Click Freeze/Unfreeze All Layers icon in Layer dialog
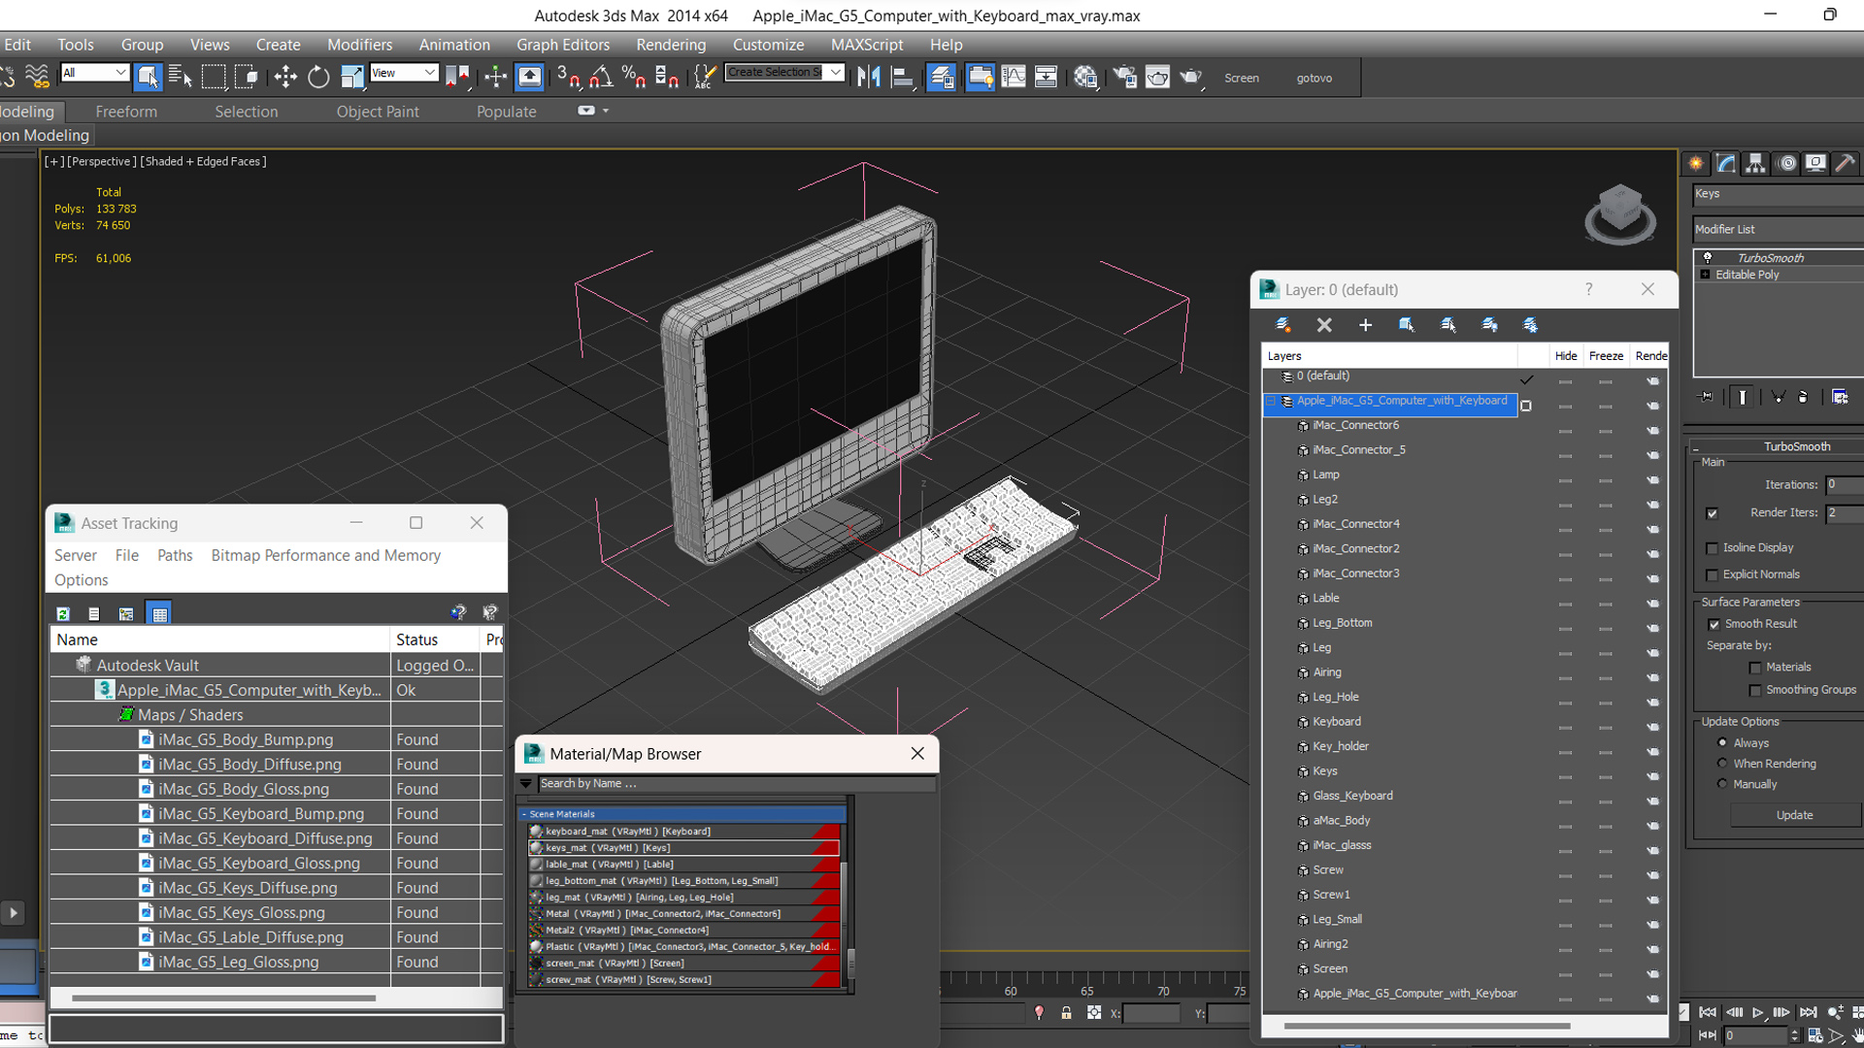1864x1048 pixels. click(1530, 325)
